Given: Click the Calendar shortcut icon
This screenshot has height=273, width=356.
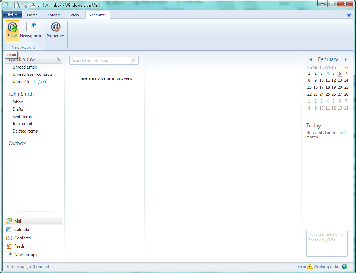Looking at the screenshot, I should 9,230.
